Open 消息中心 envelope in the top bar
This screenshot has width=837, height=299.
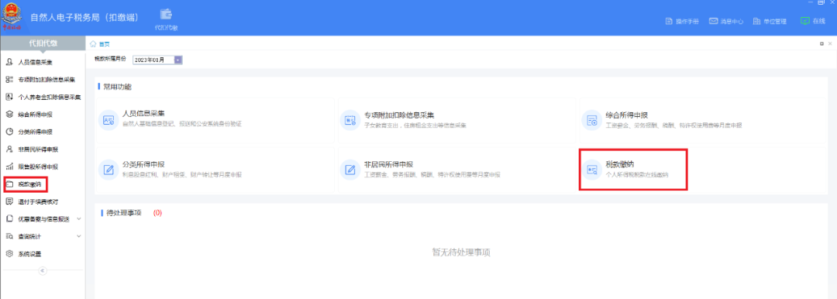pyautogui.click(x=726, y=22)
